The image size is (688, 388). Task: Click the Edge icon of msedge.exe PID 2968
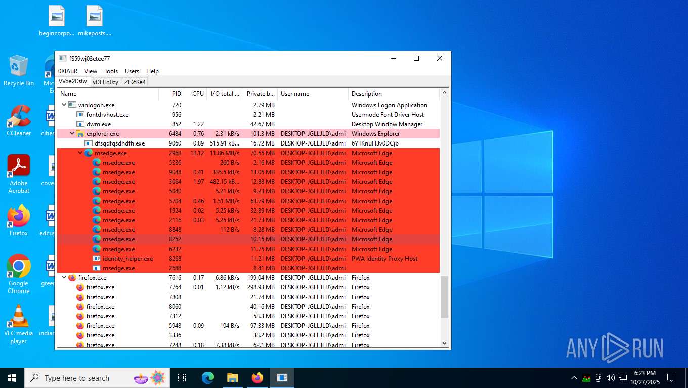[x=89, y=153]
